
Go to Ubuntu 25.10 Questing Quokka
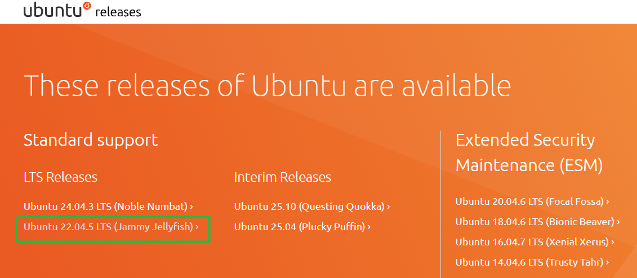coord(309,207)
